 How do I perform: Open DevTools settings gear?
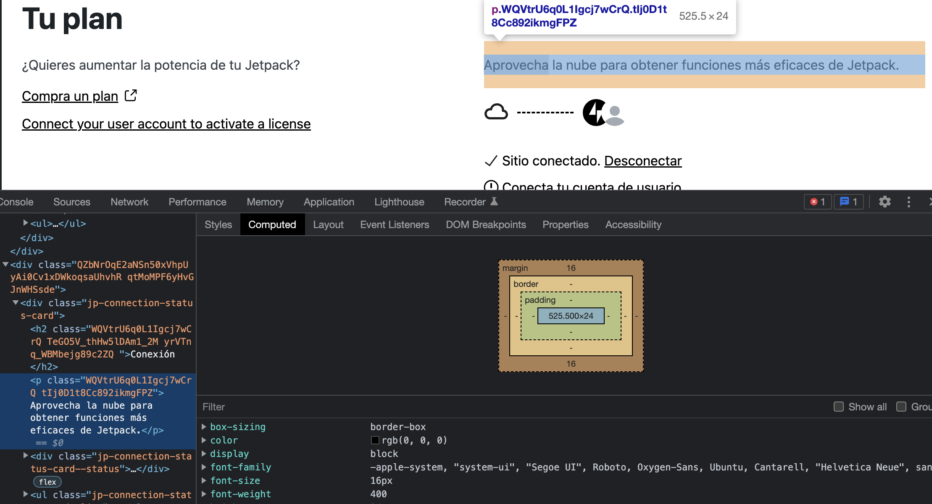point(885,202)
